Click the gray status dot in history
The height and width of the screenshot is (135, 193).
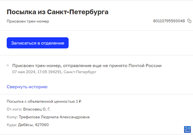[8, 65]
